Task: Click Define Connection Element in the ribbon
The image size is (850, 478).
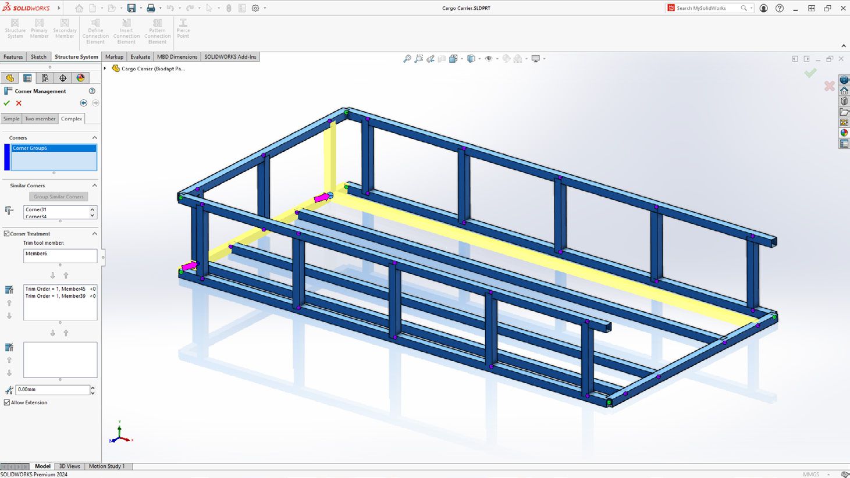Action: click(x=95, y=30)
